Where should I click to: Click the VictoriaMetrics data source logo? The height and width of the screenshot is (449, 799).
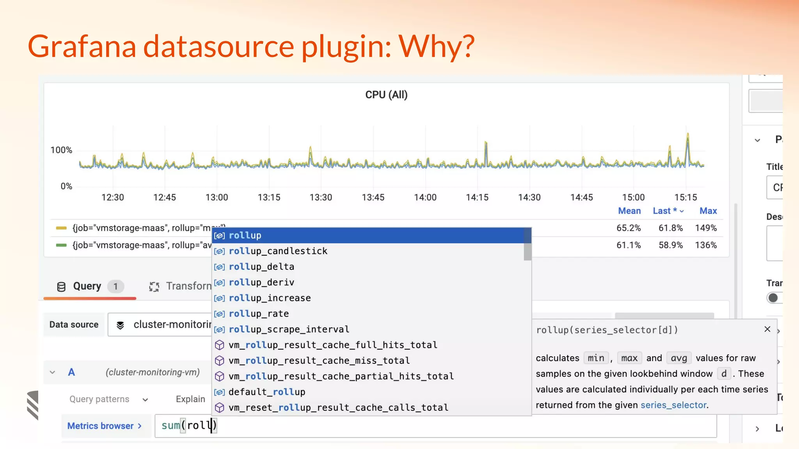tap(120, 325)
